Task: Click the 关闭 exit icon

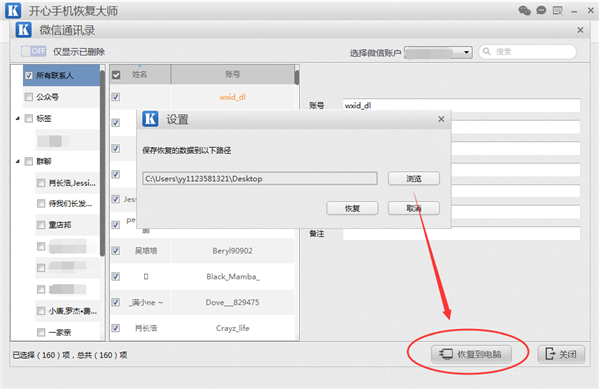Action: (550, 354)
